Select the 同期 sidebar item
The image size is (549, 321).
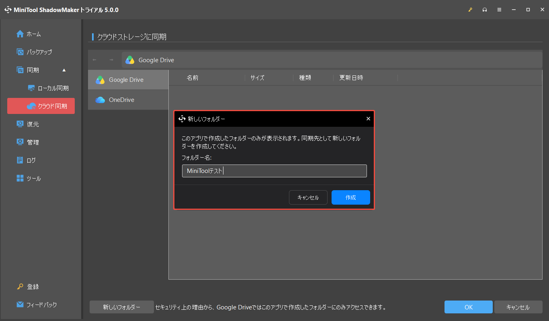pyautogui.click(x=41, y=70)
